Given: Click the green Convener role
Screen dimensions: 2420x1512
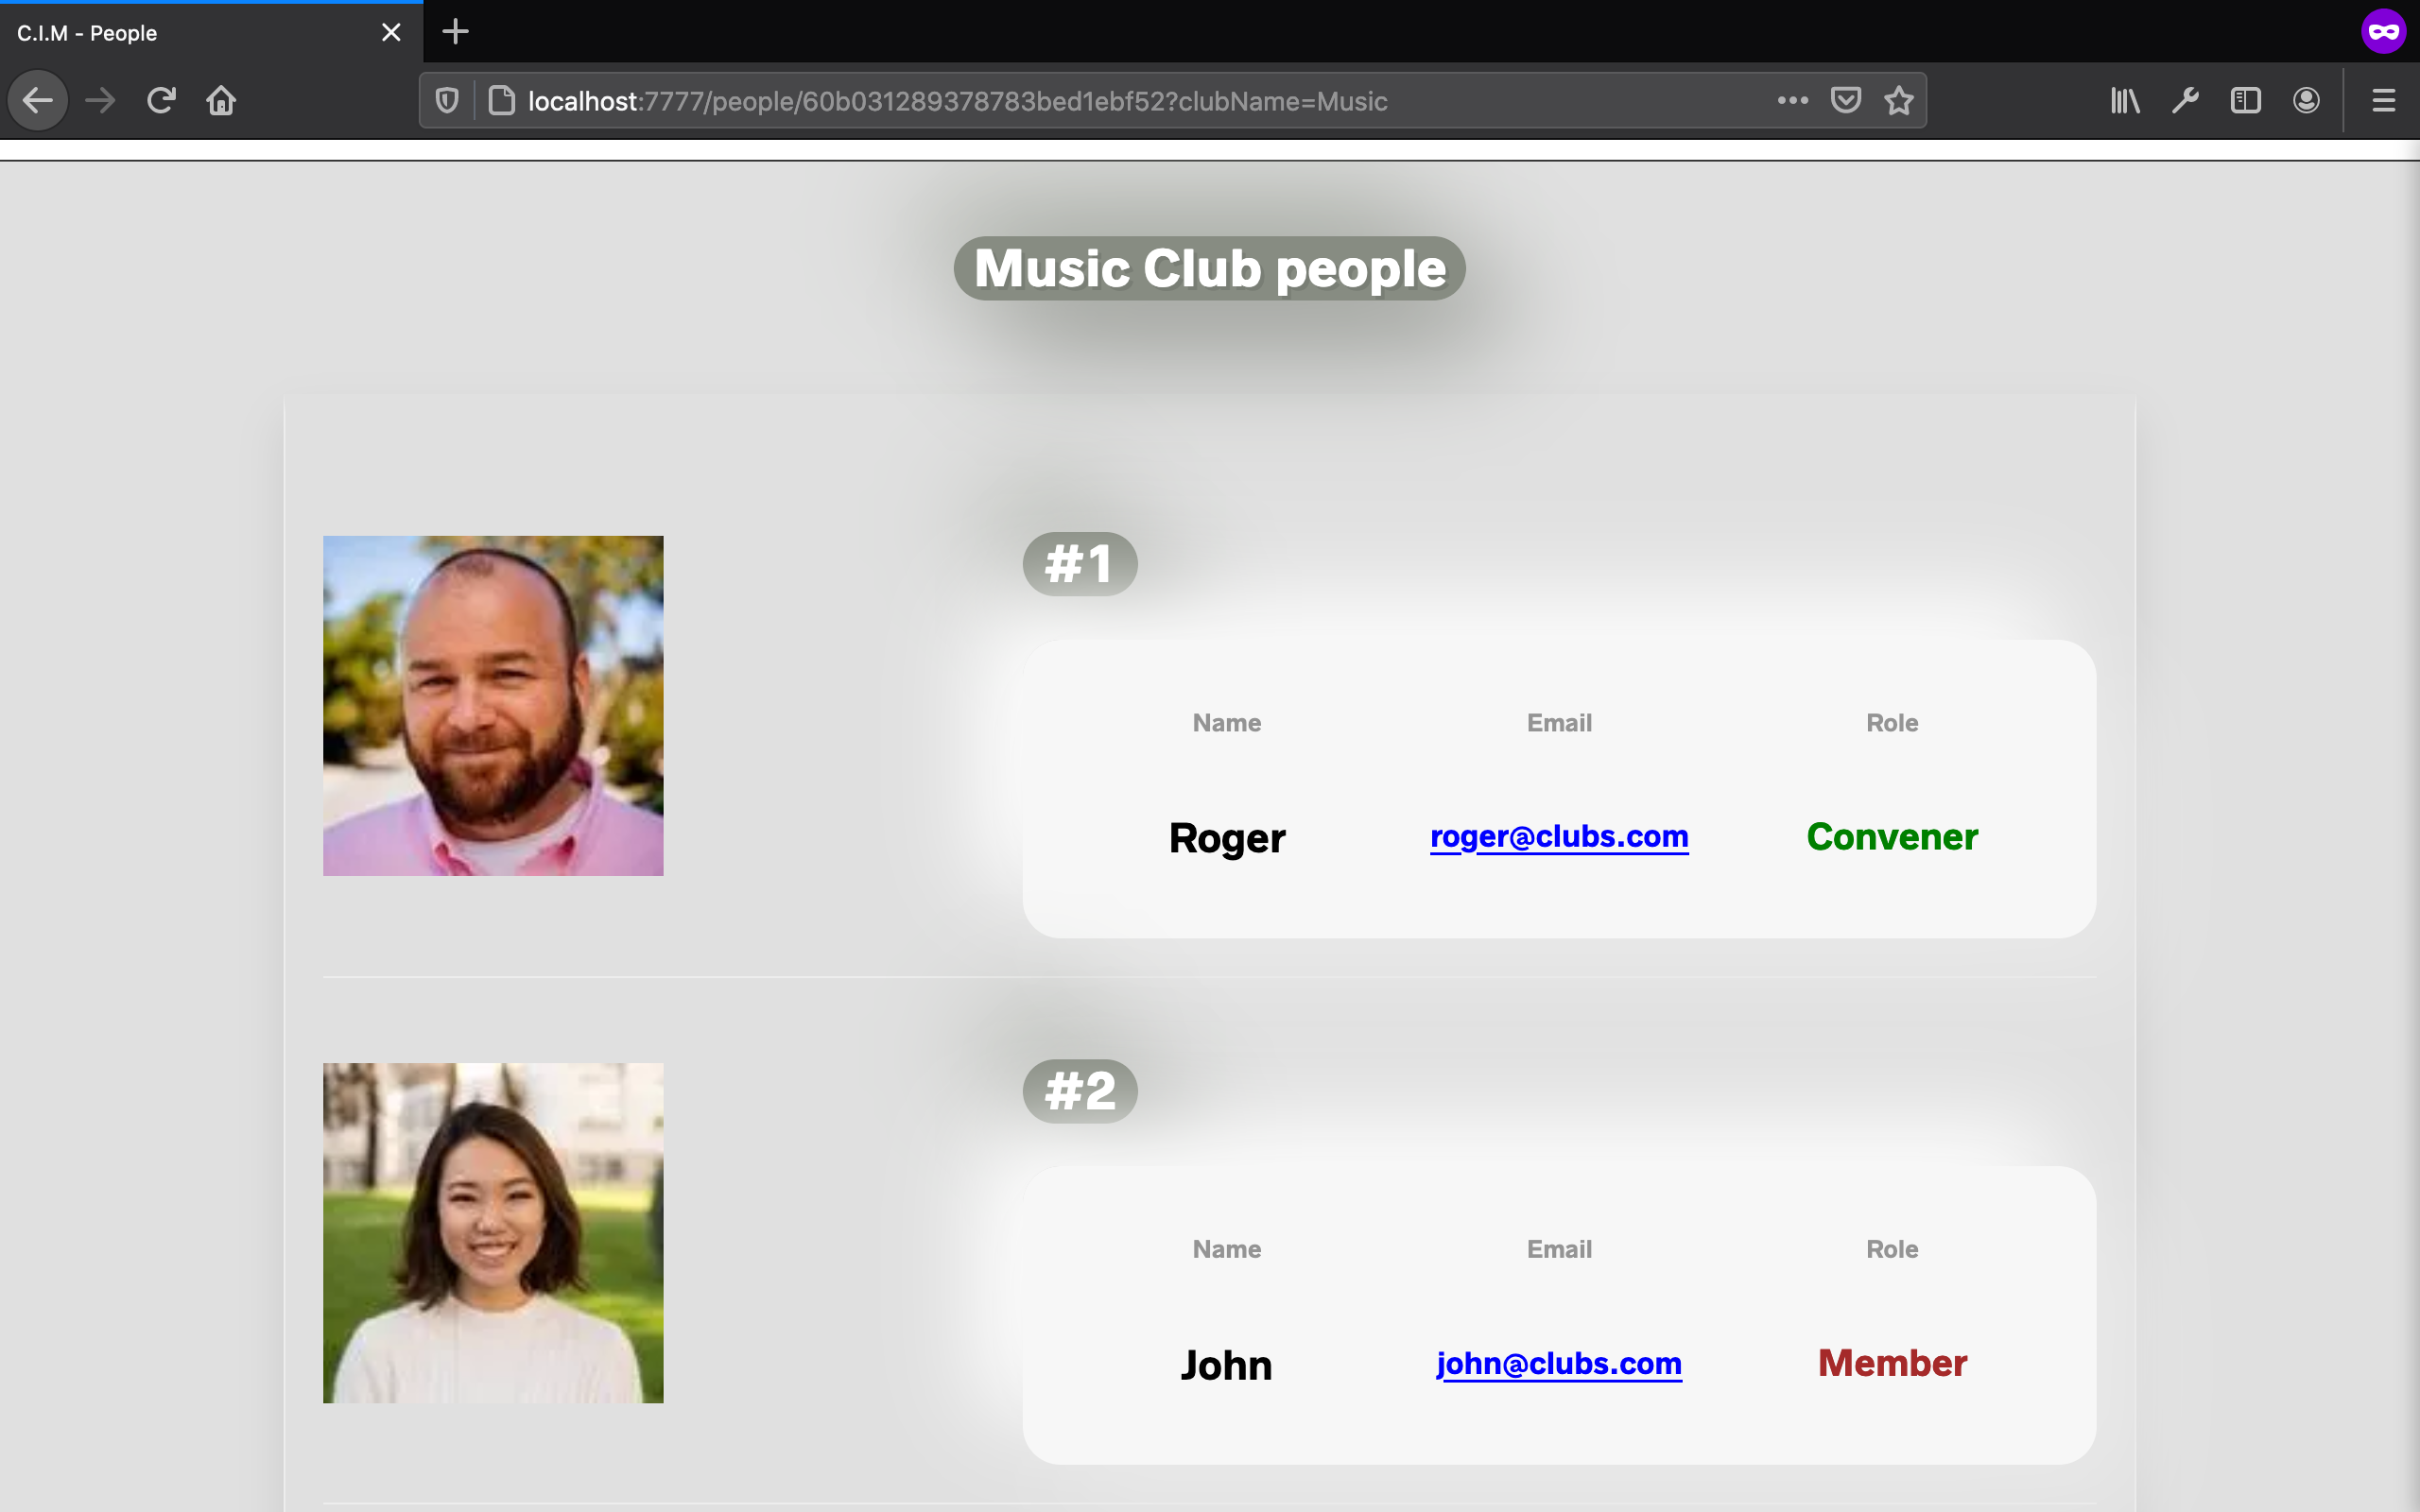Looking at the screenshot, I should tap(1892, 836).
